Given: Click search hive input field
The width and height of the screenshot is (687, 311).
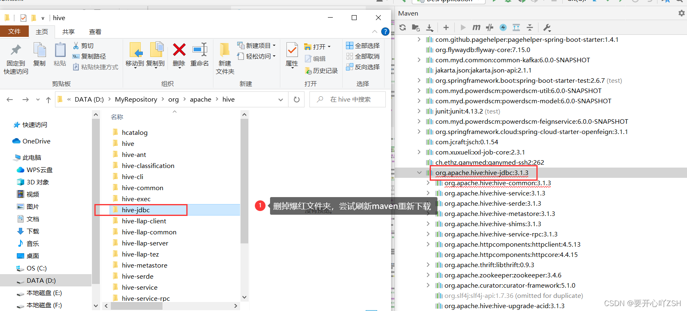Looking at the screenshot, I should tap(347, 100).
